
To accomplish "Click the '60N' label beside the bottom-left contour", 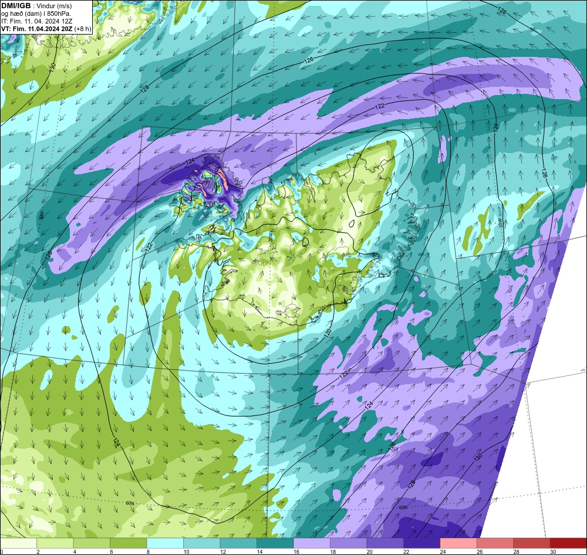I will (x=130, y=503).
